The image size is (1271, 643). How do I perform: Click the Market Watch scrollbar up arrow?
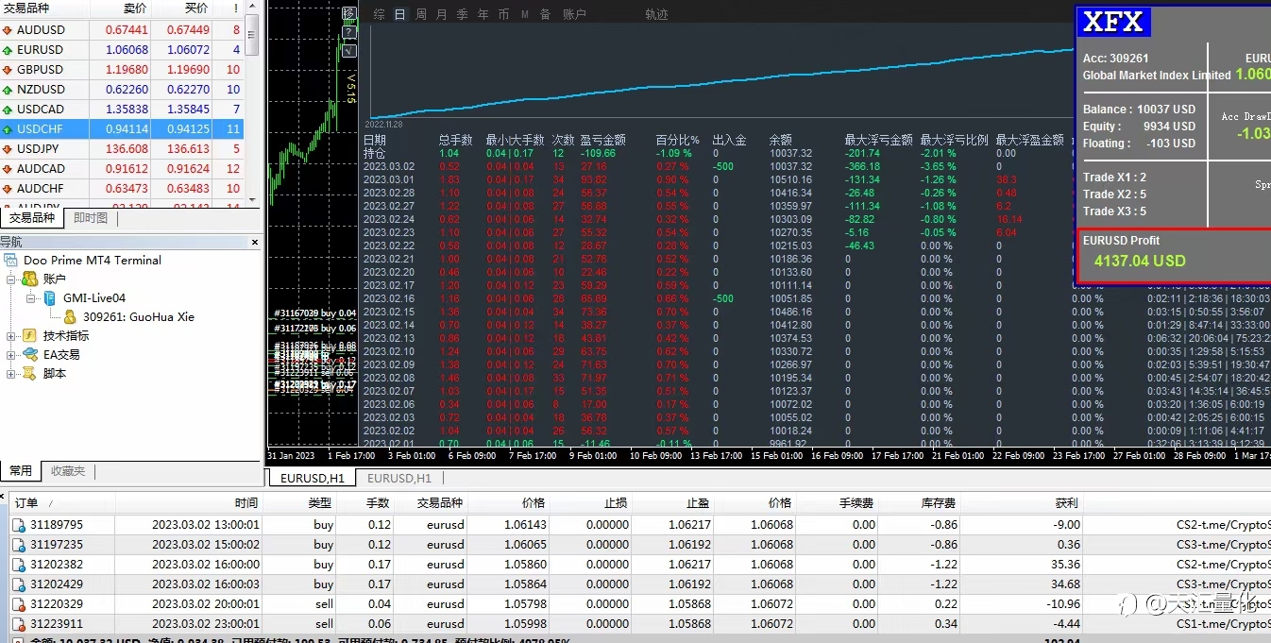[x=253, y=7]
